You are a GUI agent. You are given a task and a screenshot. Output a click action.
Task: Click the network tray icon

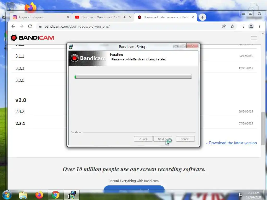pyautogui.click(x=241, y=195)
